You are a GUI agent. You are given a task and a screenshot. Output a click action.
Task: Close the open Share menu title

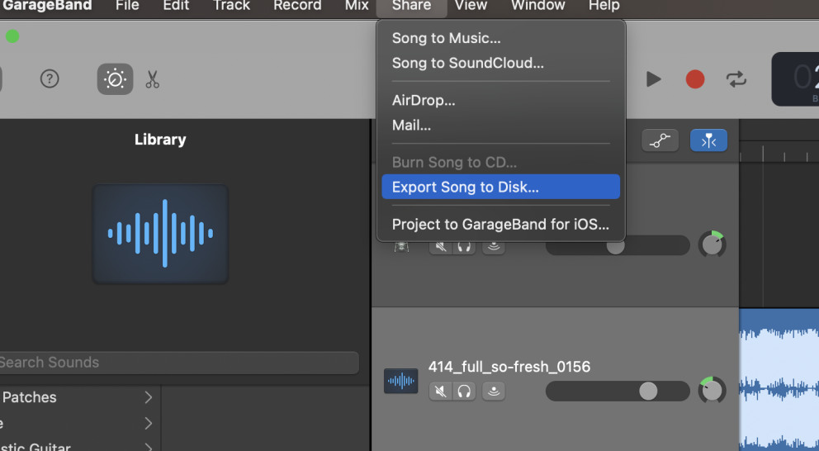click(412, 6)
